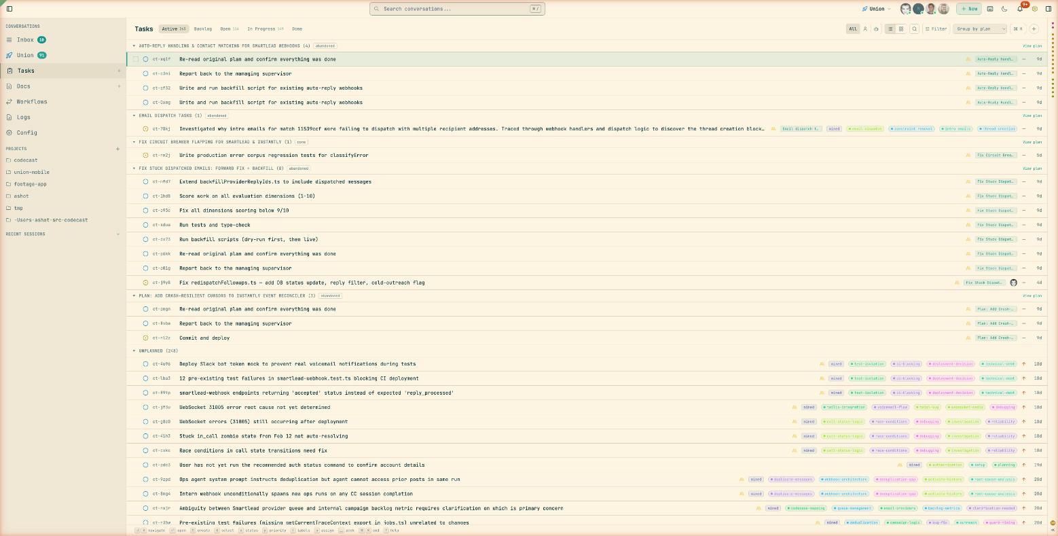This screenshot has width=1058, height=536.
Task: Open the 'Group by plan' dropdown
Action: [x=980, y=29]
